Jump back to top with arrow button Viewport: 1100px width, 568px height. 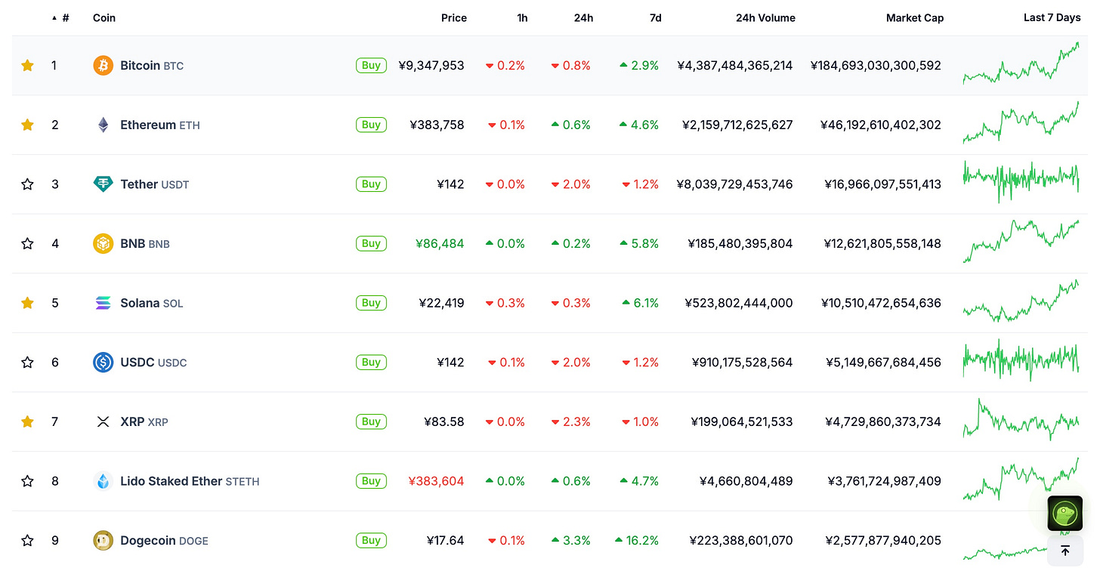point(1065,551)
